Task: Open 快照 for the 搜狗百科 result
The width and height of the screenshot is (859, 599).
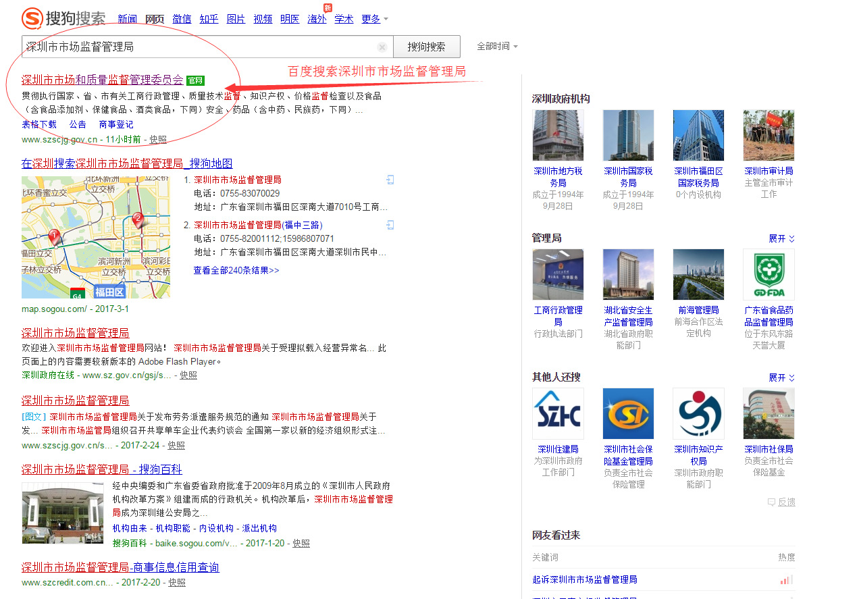Action: [301, 543]
